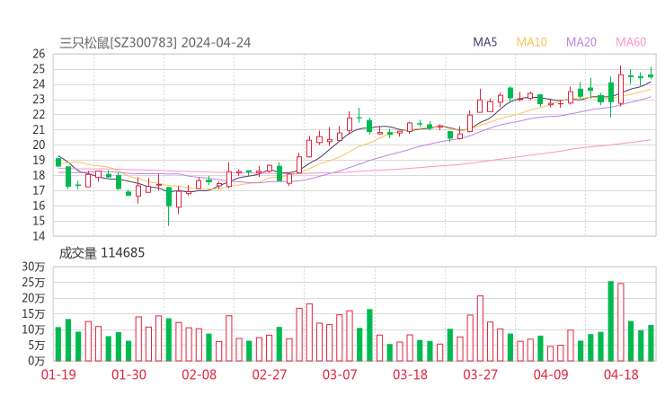665x395 pixels.
Task: Select the 03-07 date on the axis
Action: coord(339,374)
